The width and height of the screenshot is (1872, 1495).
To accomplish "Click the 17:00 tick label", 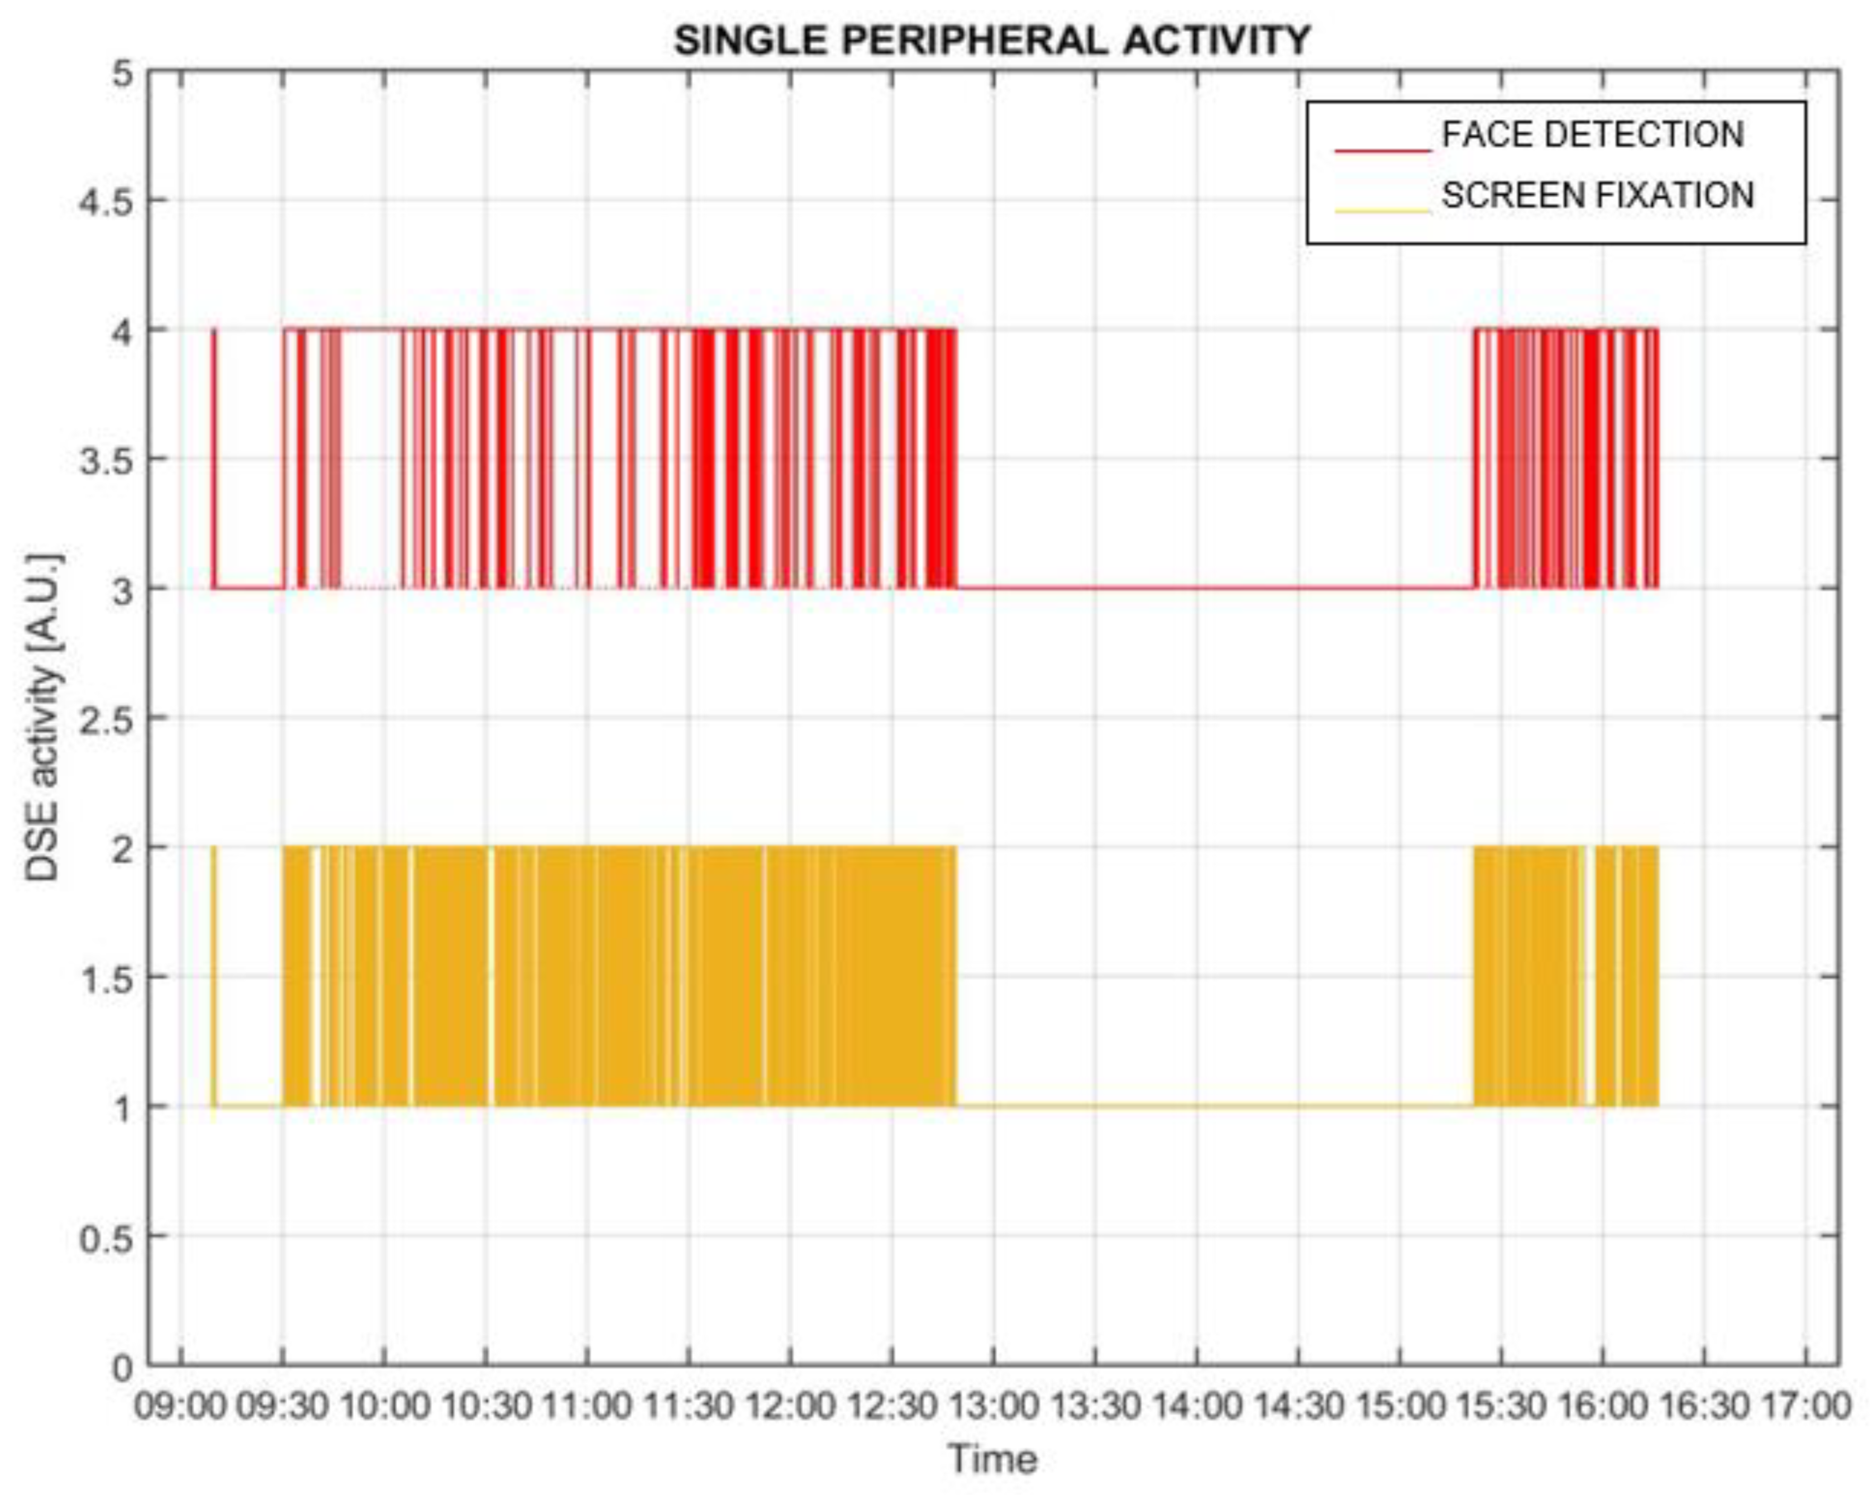I will [x=1807, y=1405].
